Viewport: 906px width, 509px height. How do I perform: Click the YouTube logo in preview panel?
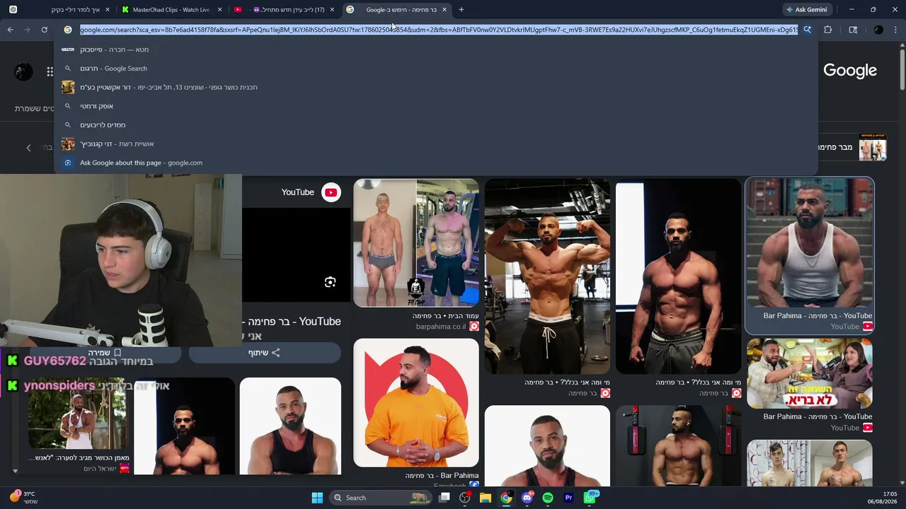tap(331, 192)
